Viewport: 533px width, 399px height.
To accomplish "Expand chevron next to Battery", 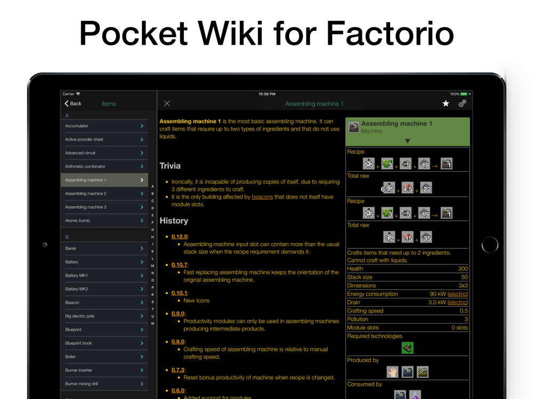I will coord(142,262).
